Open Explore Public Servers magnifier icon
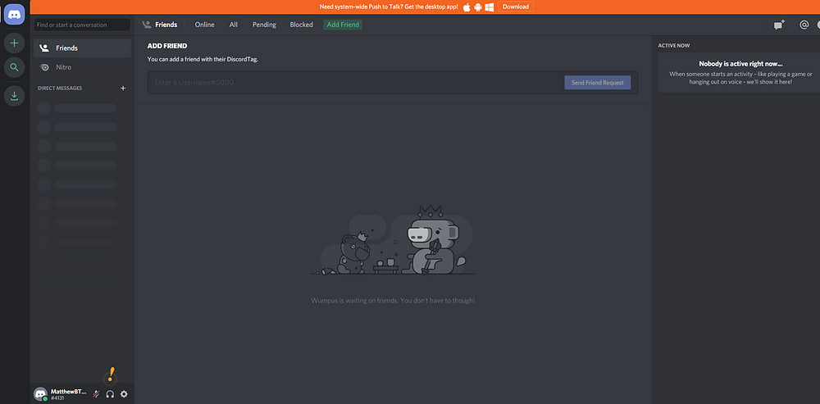This screenshot has height=404, width=820. [14, 67]
